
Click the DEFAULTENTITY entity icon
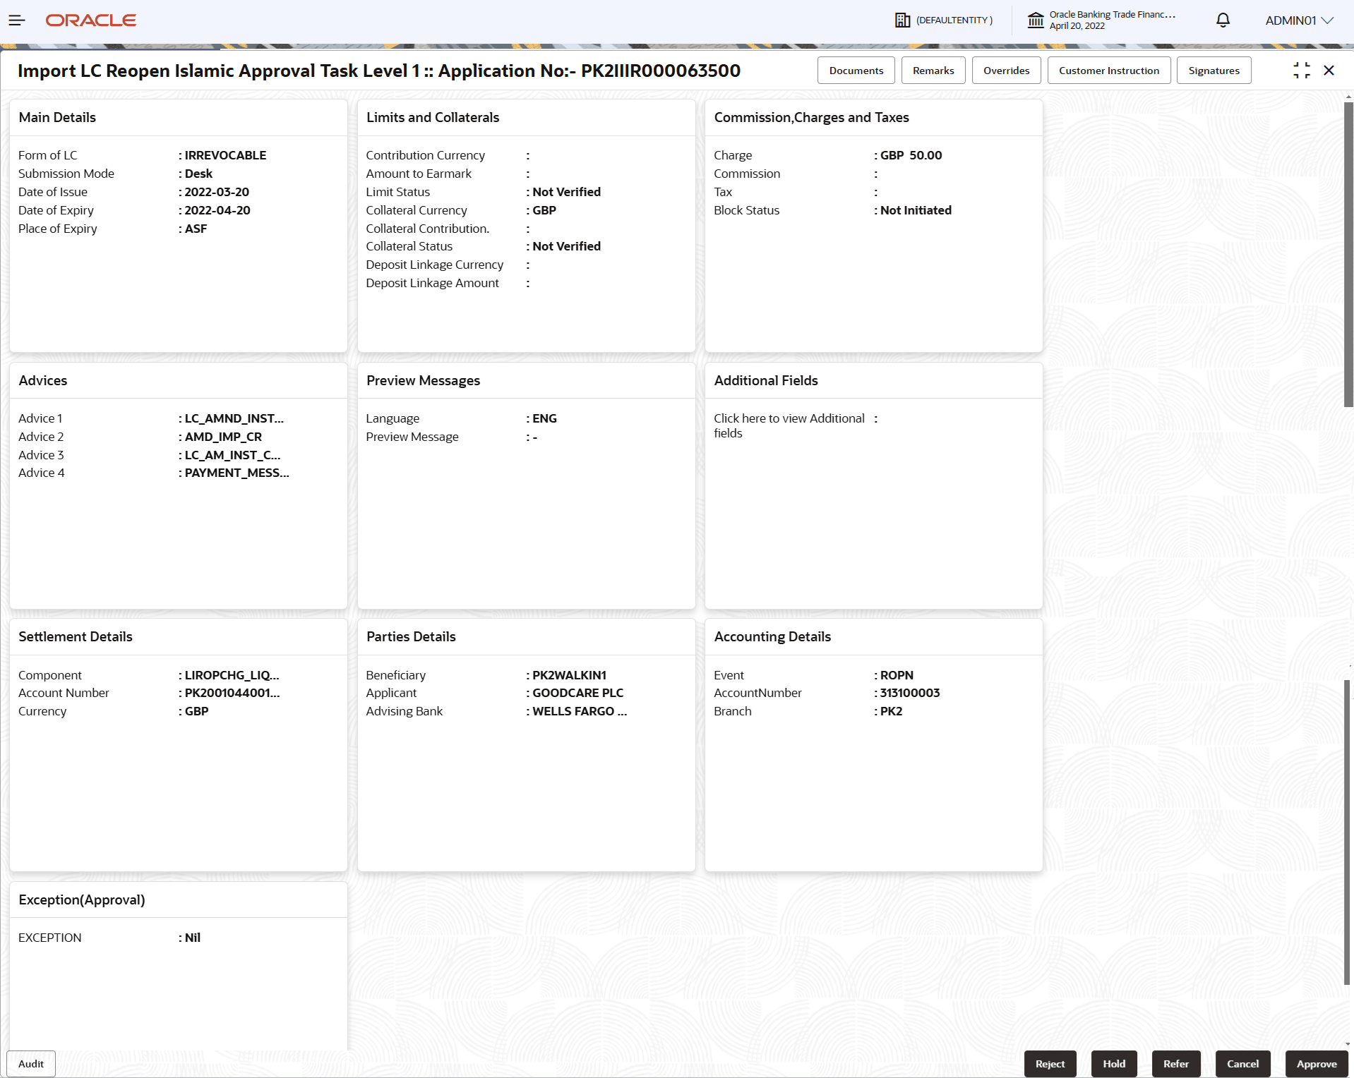tap(904, 20)
